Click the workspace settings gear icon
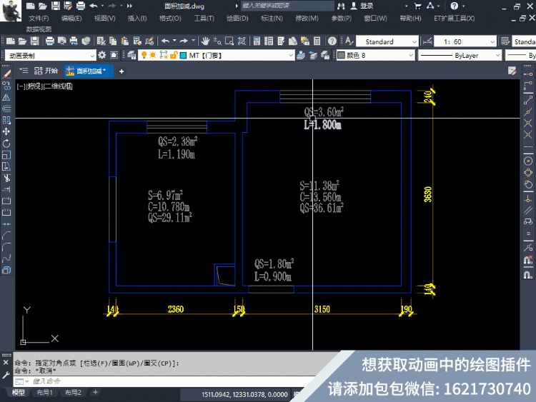 102,55
